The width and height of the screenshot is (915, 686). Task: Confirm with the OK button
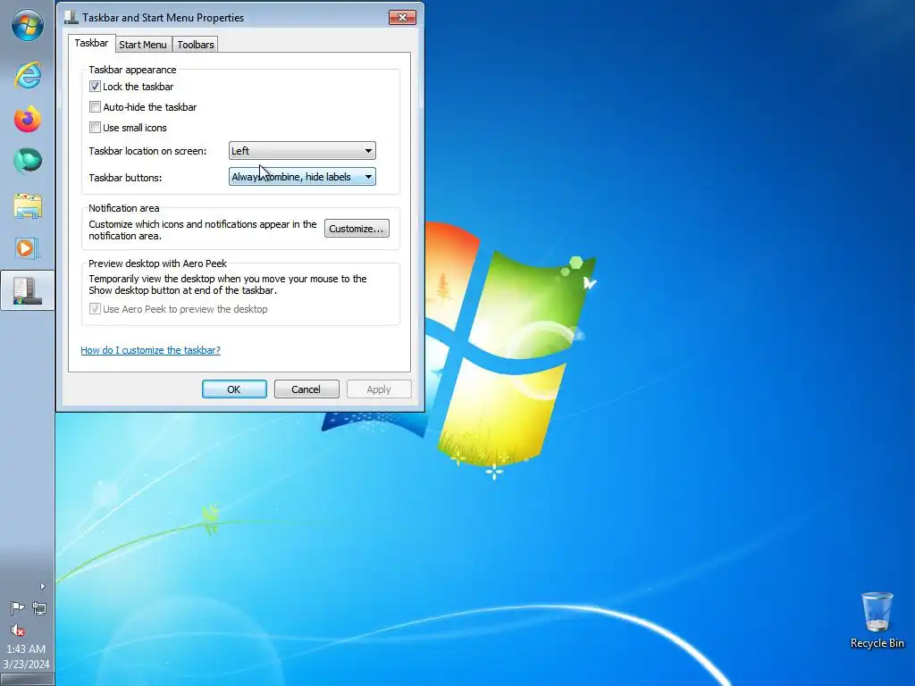234,389
